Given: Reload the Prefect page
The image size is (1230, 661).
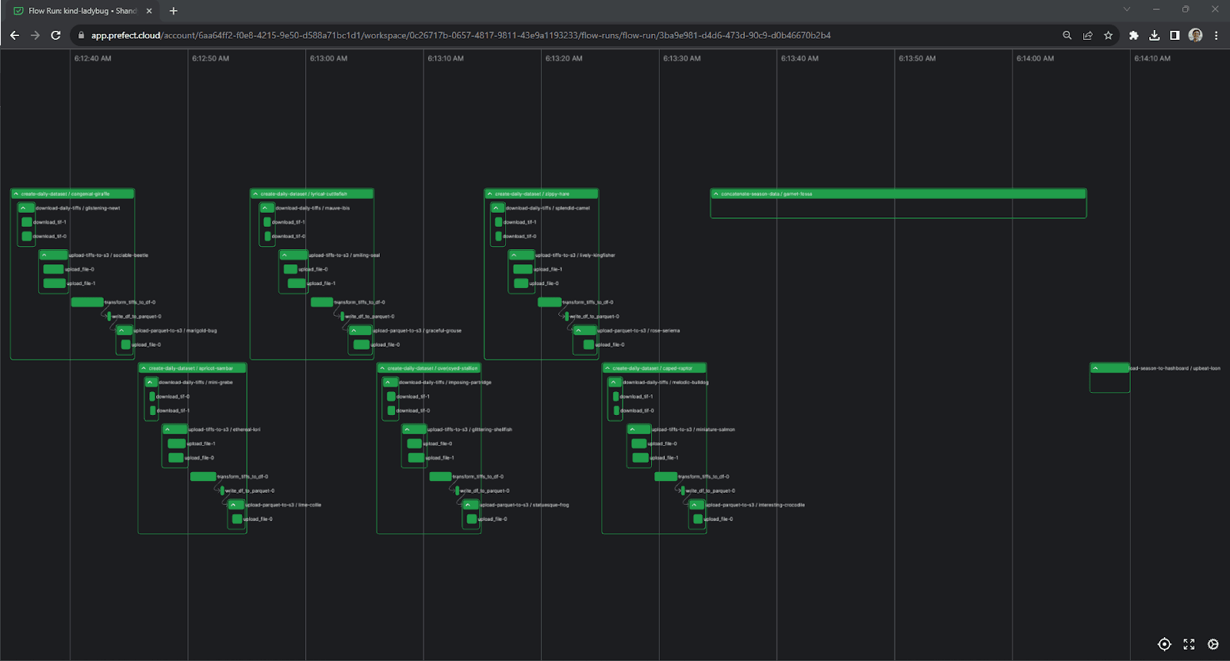Looking at the screenshot, I should click(x=55, y=35).
